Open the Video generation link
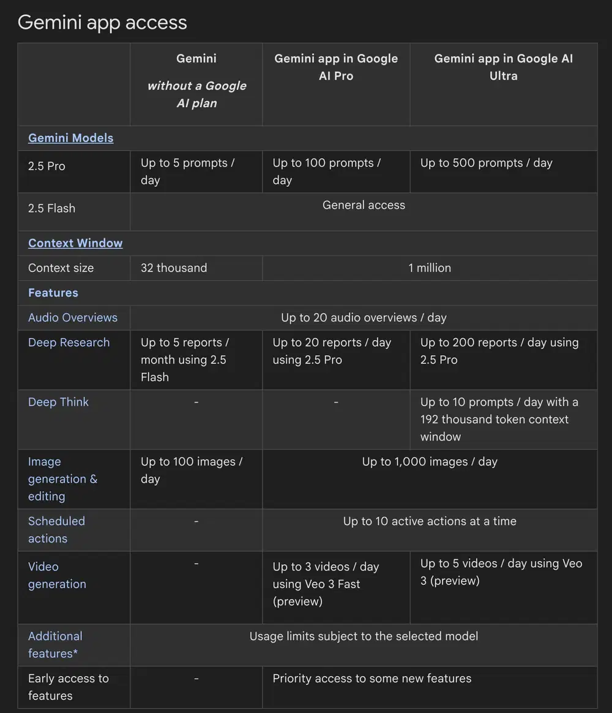Screen dimensions: 612x713 pyautogui.click(x=57, y=575)
